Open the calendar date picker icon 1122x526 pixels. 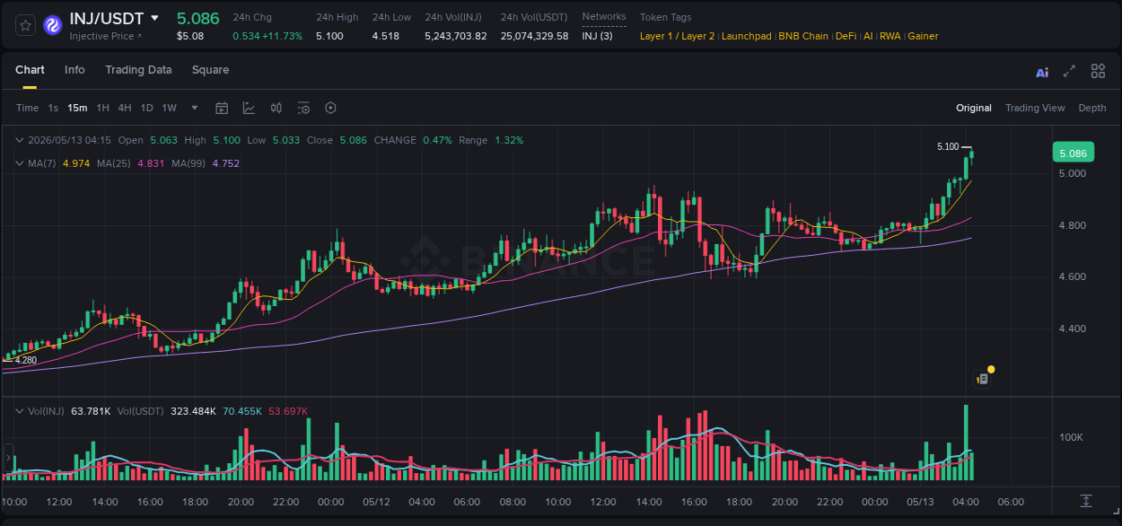222,108
